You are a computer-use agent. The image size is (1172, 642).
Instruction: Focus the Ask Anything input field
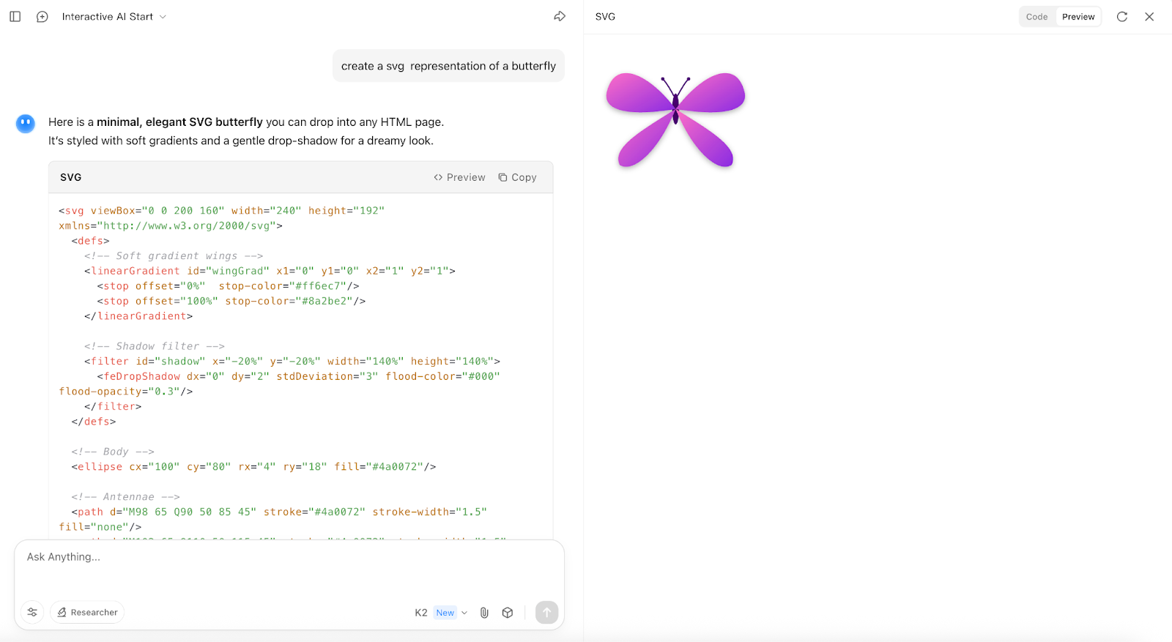pos(289,557)
